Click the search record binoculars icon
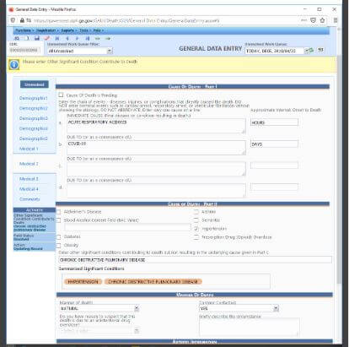 [17, 38]
